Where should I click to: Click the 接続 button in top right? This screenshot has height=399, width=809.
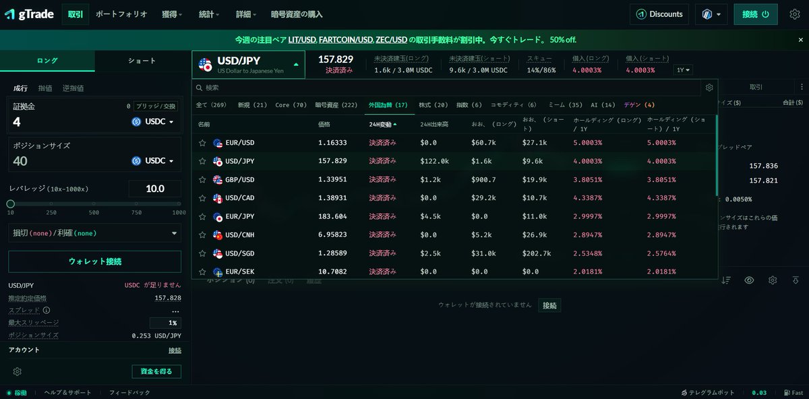(756, 14)
